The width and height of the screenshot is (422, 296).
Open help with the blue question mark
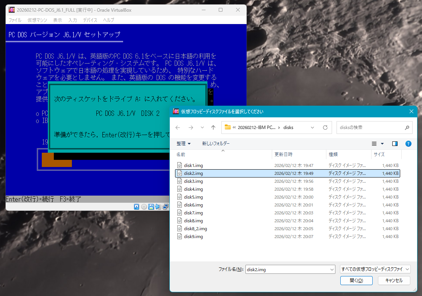[408, 144]
